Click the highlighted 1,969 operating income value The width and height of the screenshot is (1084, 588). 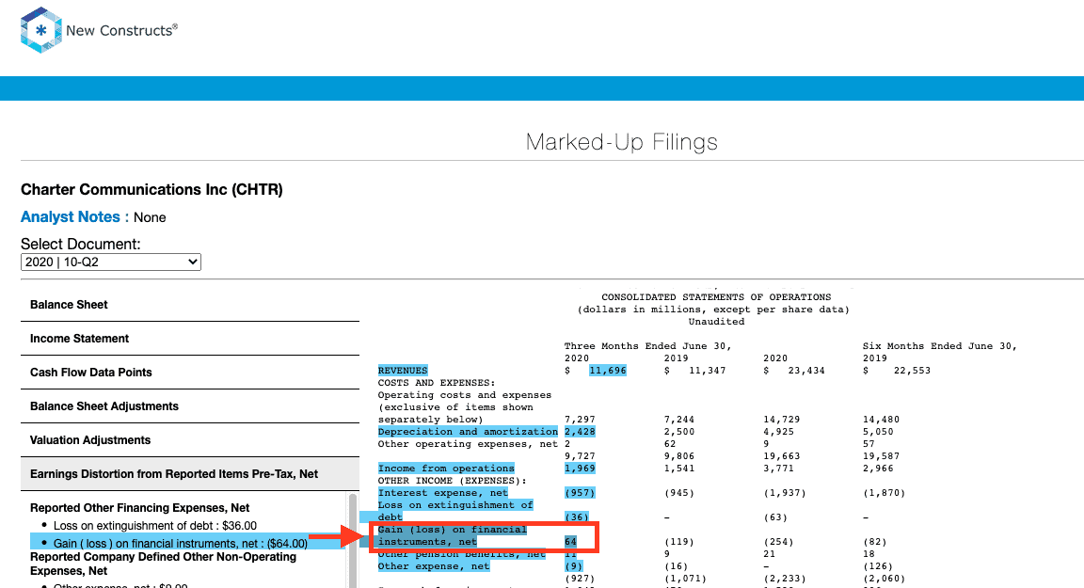coord(580,469)
